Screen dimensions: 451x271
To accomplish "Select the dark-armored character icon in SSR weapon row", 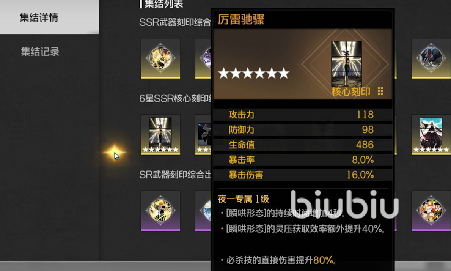I will coord(431,58).
